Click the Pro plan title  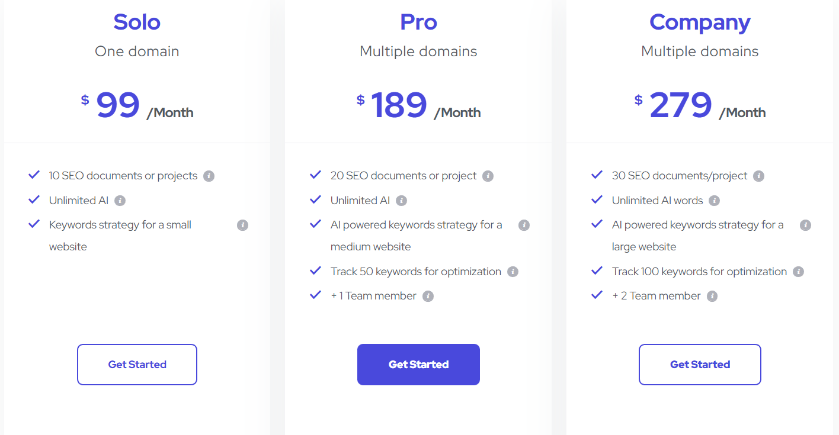418,22
